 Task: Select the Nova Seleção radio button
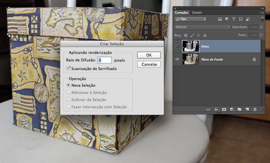coord(68,85)
